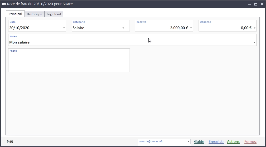Image resolution: width=266 pixels, height=147 pixels.
Task: Select the Principal tab
Action: pos(15,14)
